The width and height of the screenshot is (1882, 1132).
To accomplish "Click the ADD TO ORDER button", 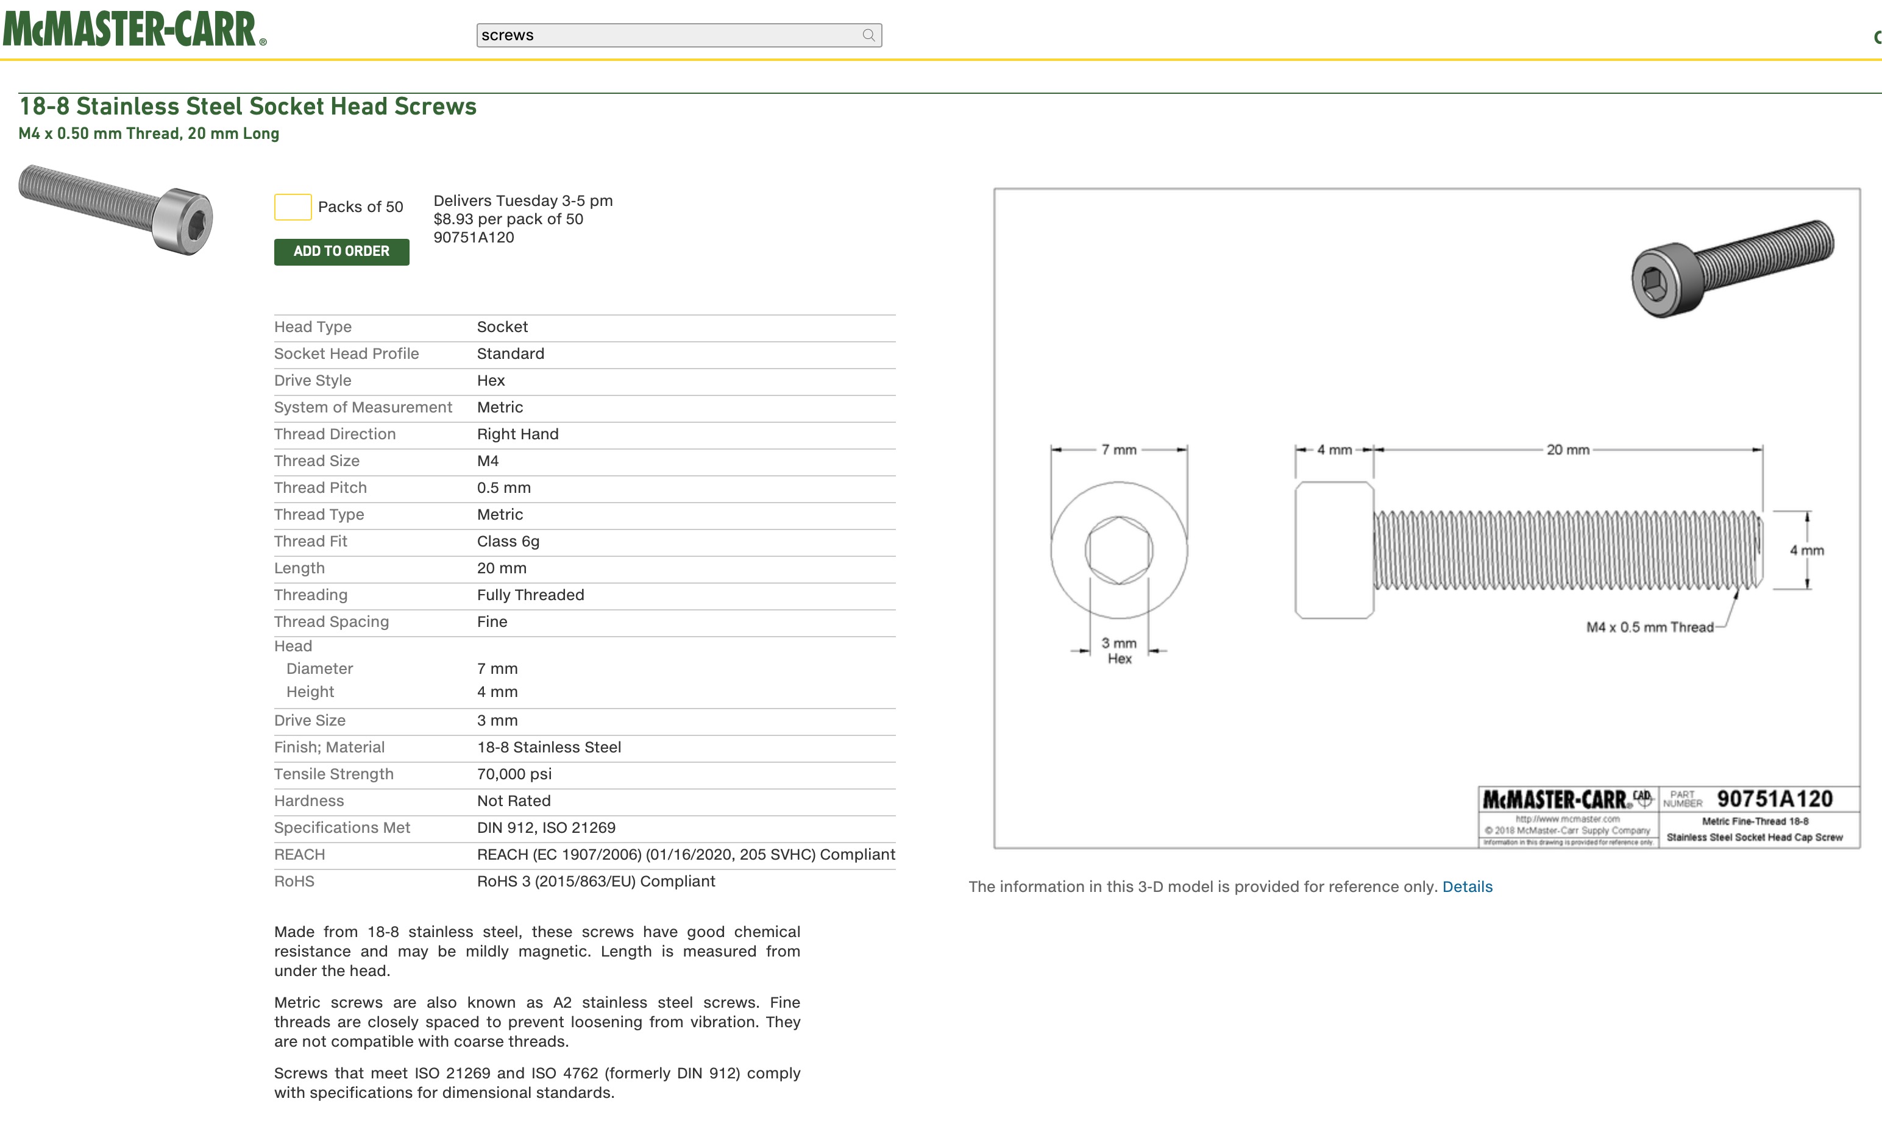I will [341, 253].
